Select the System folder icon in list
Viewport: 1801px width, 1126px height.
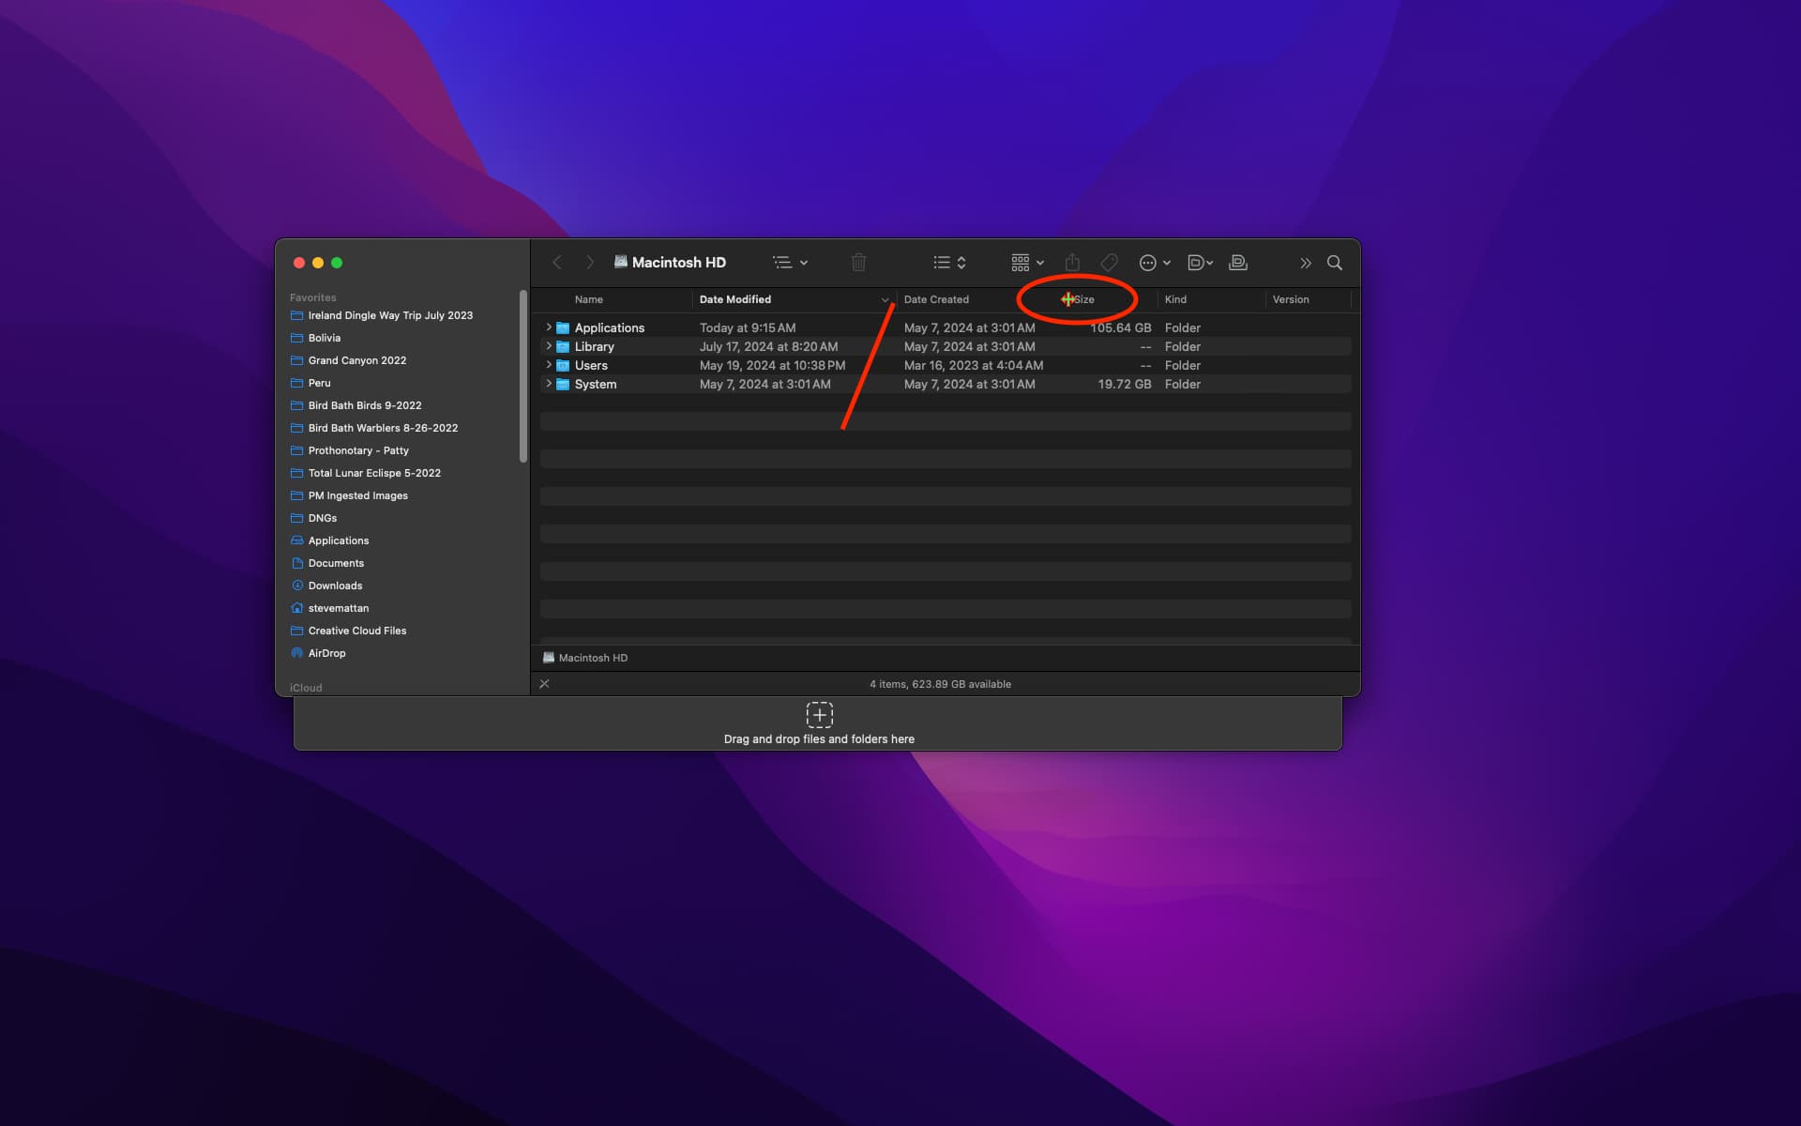[563, 384]
